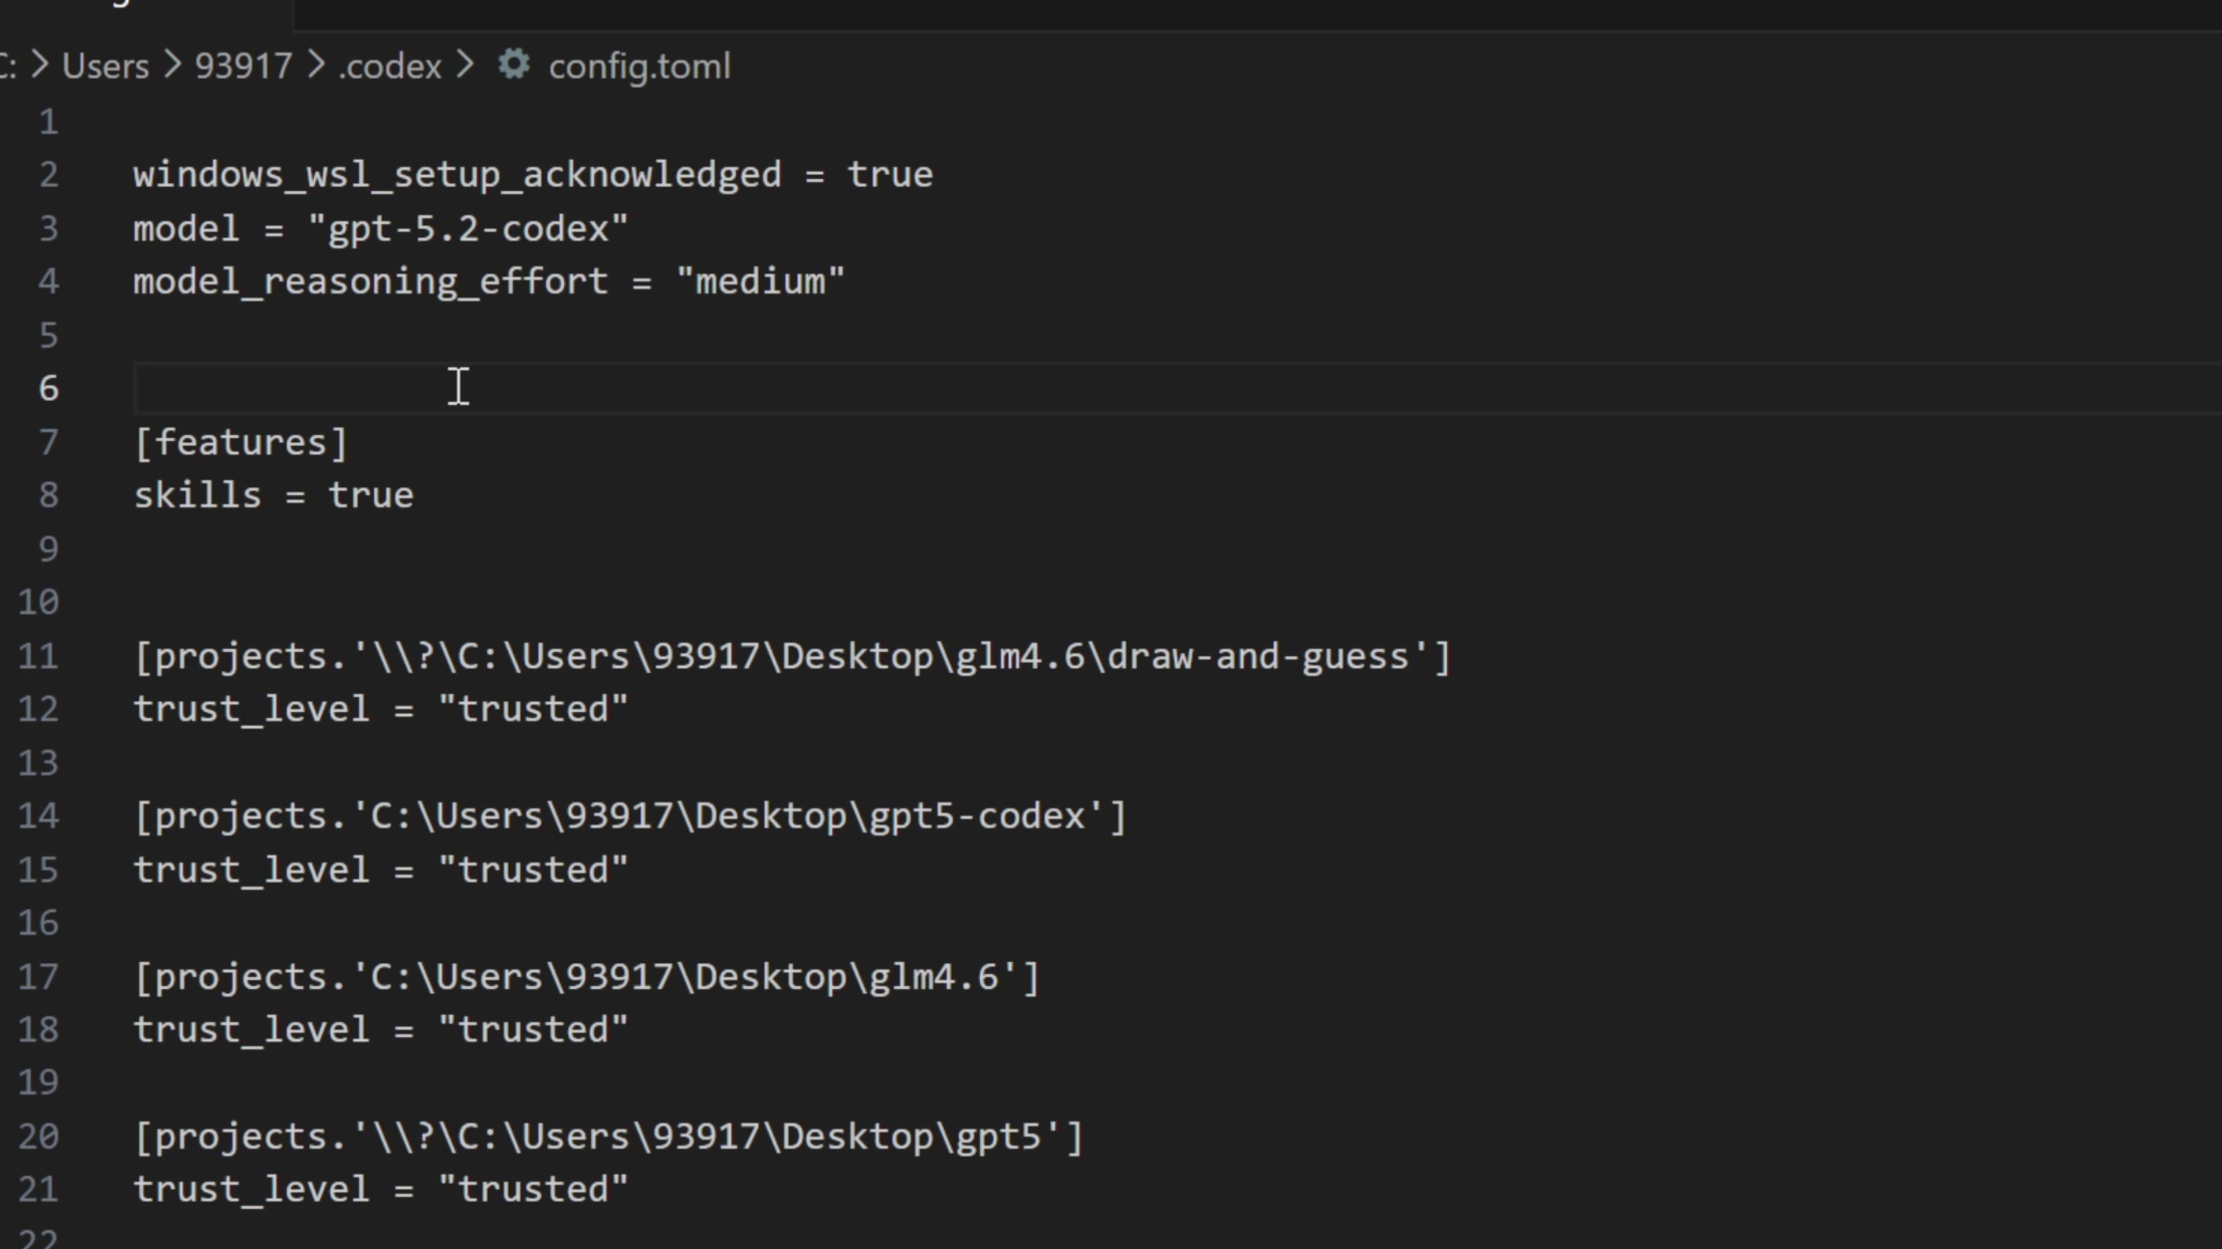Select the config.toml breadcrumb item
This screenshot has width=2222, height=1249.
(639, 66)
